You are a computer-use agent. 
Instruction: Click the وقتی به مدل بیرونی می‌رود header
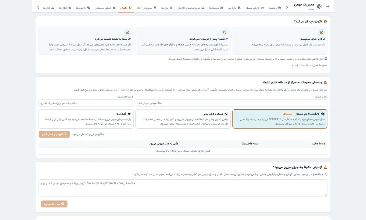[164, 143]
